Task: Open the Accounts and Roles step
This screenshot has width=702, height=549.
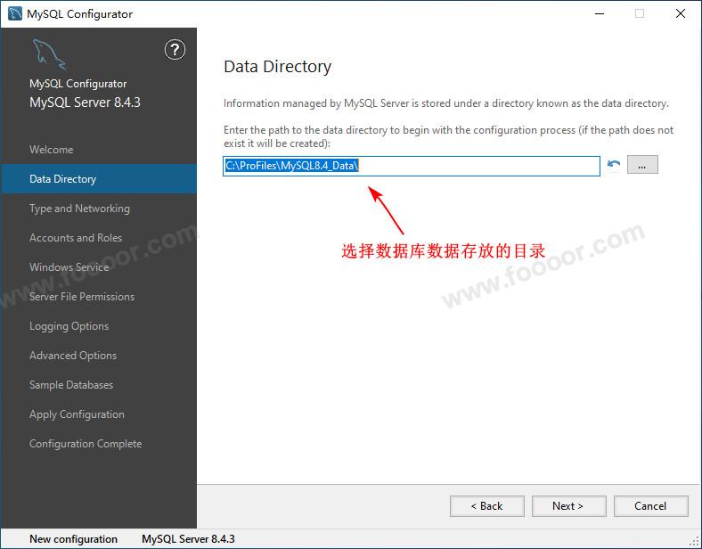Action: [76, 238]
